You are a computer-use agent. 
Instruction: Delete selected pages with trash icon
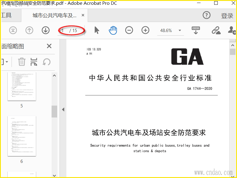[22, 62]
